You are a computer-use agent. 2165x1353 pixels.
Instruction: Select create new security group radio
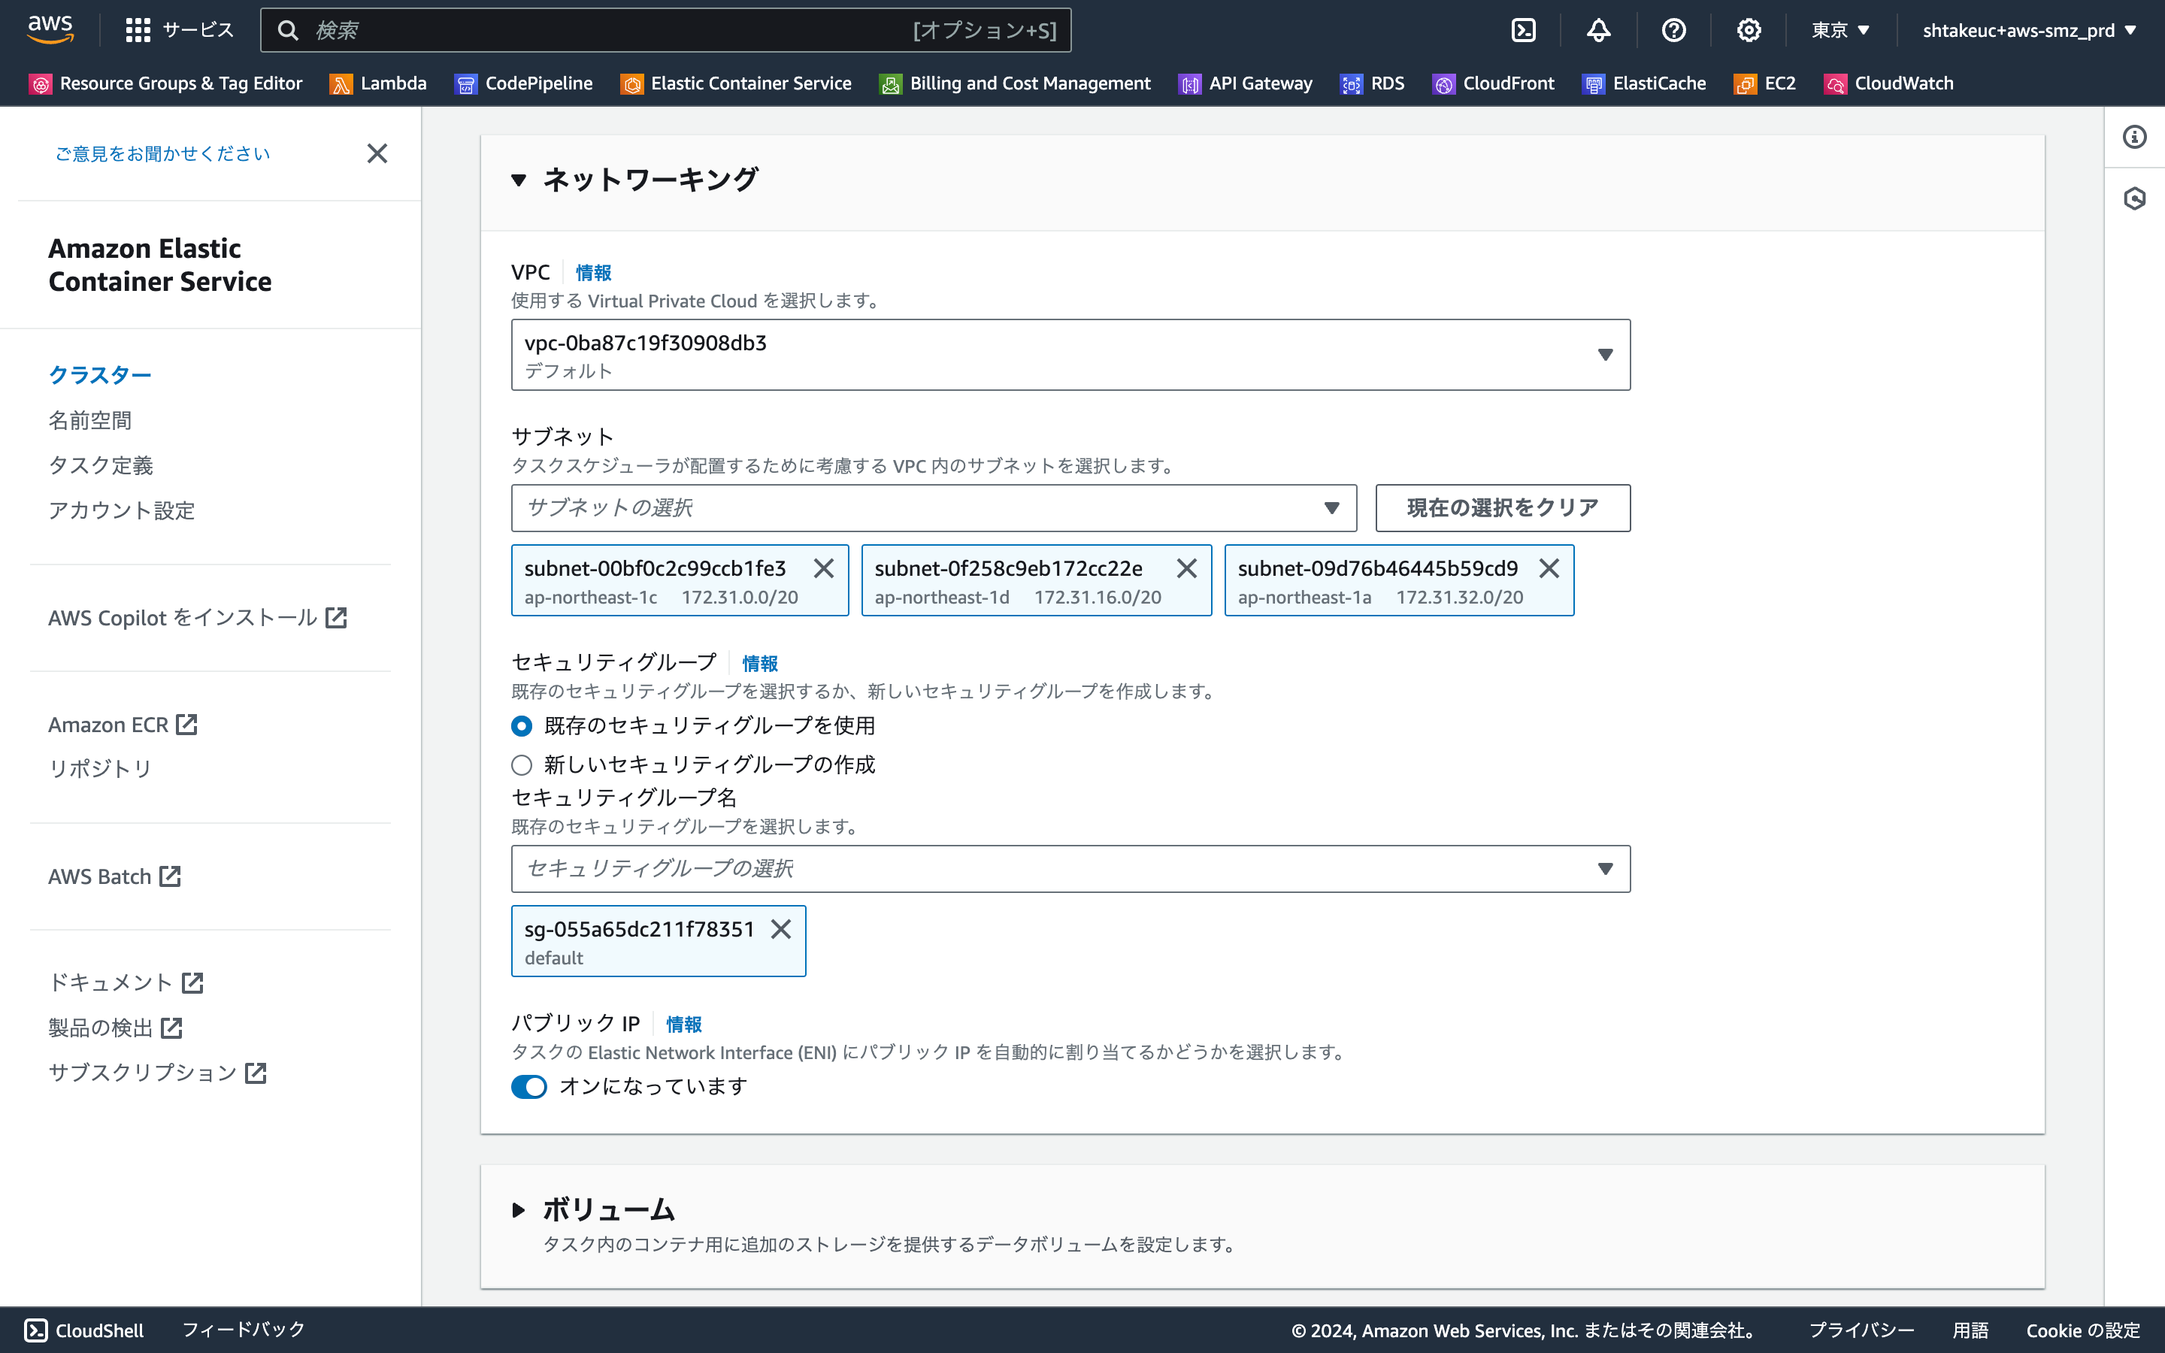click(522, 765)
